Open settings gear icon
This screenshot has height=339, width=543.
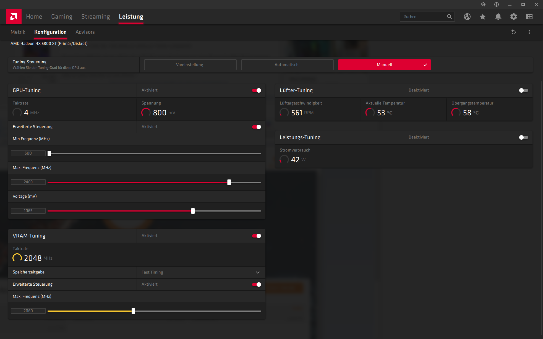514,17
